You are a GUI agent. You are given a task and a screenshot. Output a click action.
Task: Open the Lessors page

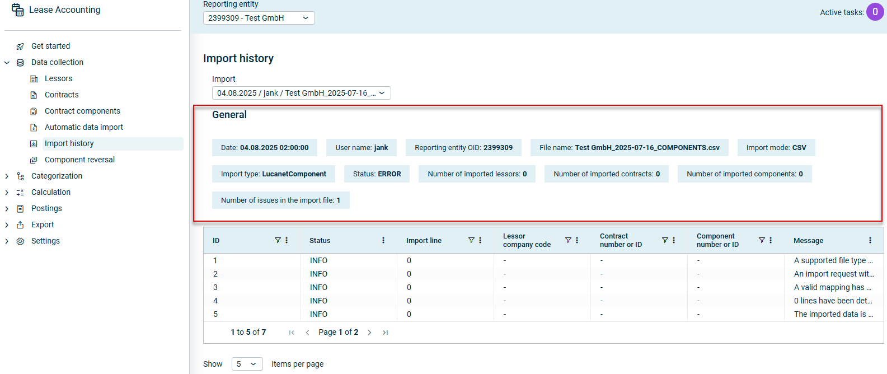point(58,78)
